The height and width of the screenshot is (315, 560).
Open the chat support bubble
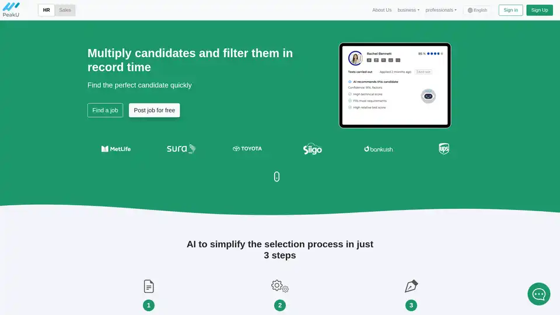pos(538,294)
